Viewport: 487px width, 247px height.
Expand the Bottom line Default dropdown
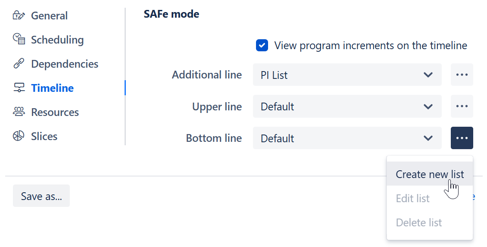tap(347, 138)
